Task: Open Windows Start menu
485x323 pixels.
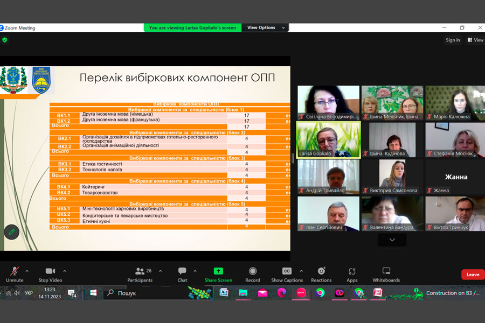Action: (x=93, y=293)
